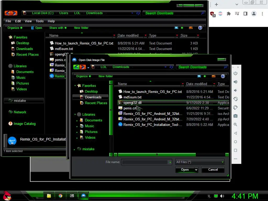Click forward arrow in Explorer window

[x=14, y=13]
